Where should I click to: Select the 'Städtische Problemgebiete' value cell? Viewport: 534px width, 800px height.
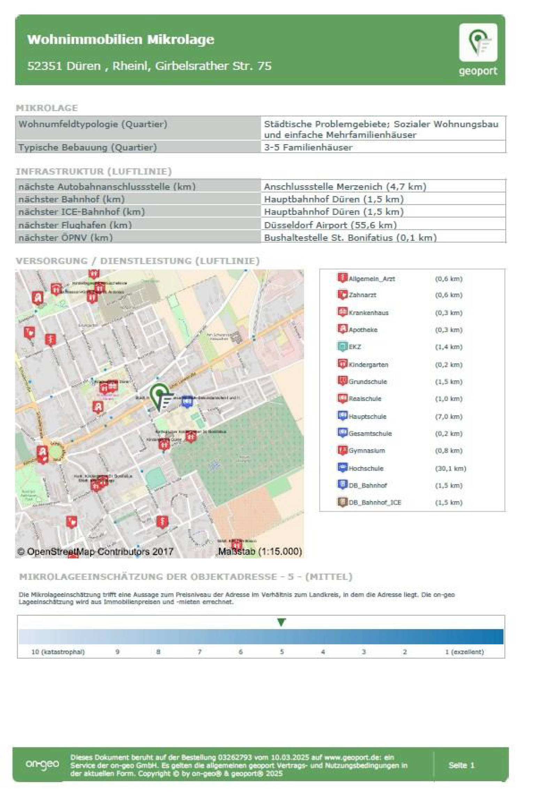tap(383, 128)
